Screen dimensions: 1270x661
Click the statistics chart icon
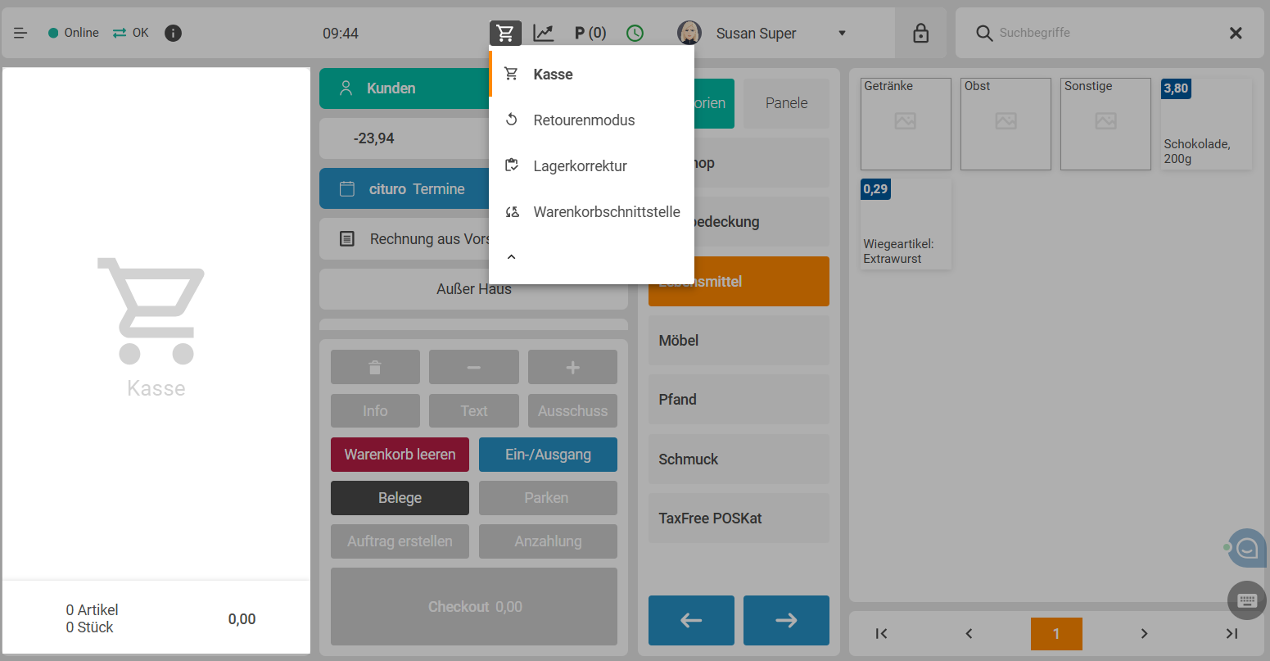(544, 33)
